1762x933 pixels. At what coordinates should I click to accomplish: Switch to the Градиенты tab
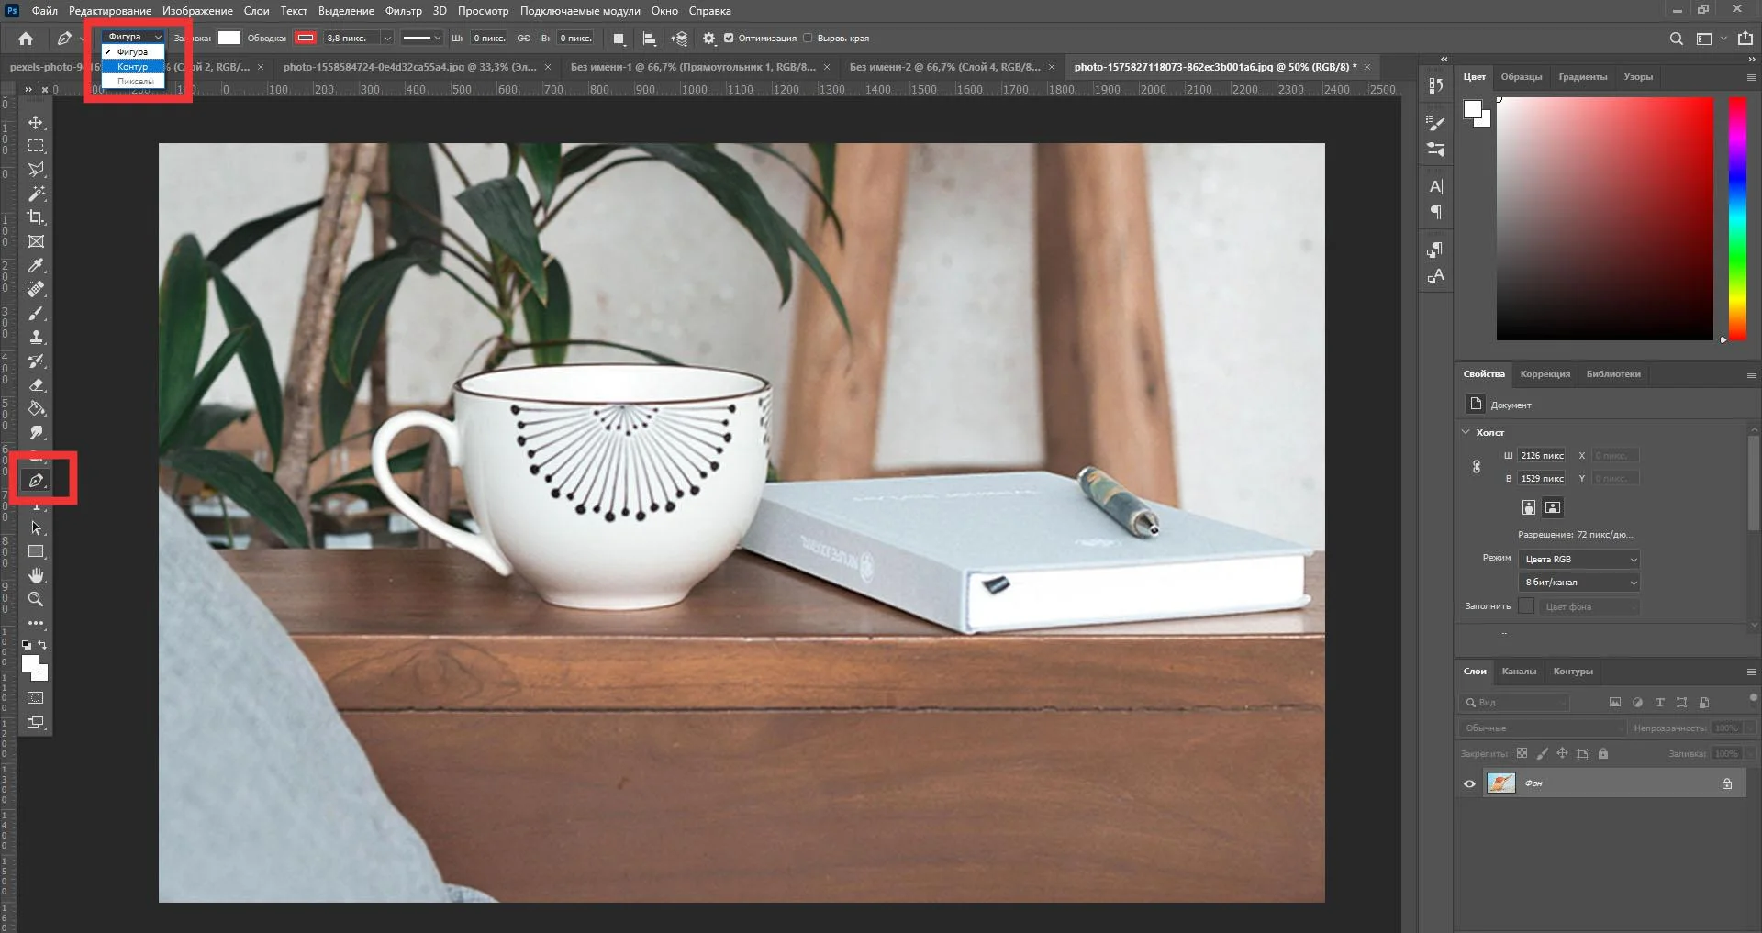coord(1582,77)
